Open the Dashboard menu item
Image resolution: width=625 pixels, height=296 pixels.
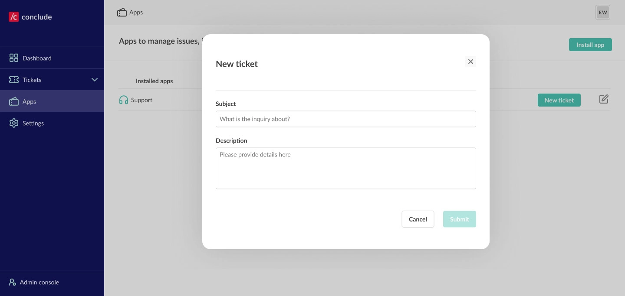(37, 58)
